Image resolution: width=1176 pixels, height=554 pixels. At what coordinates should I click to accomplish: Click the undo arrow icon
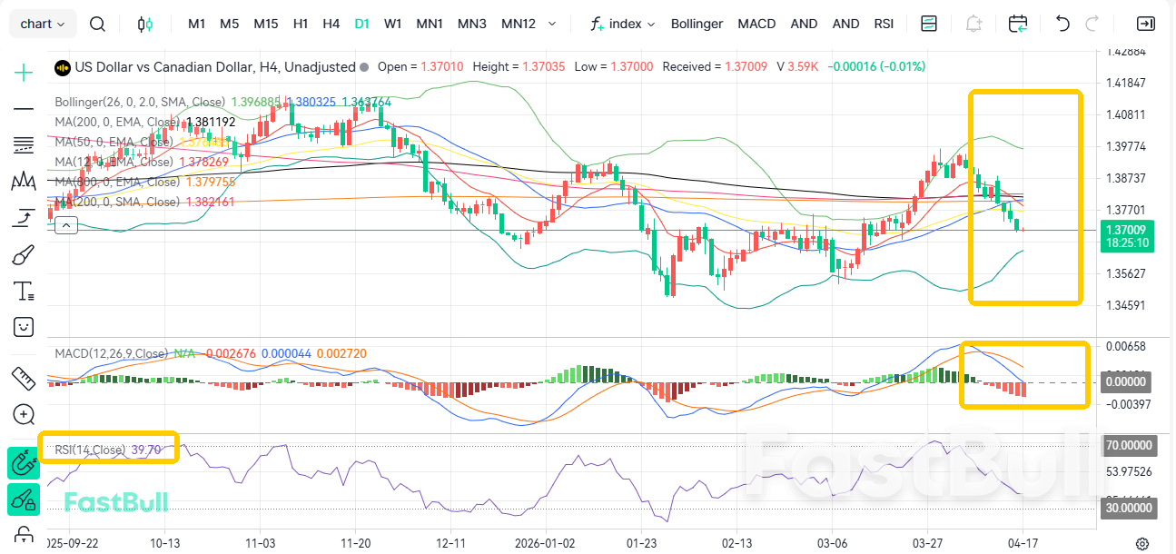(1062, 24)
